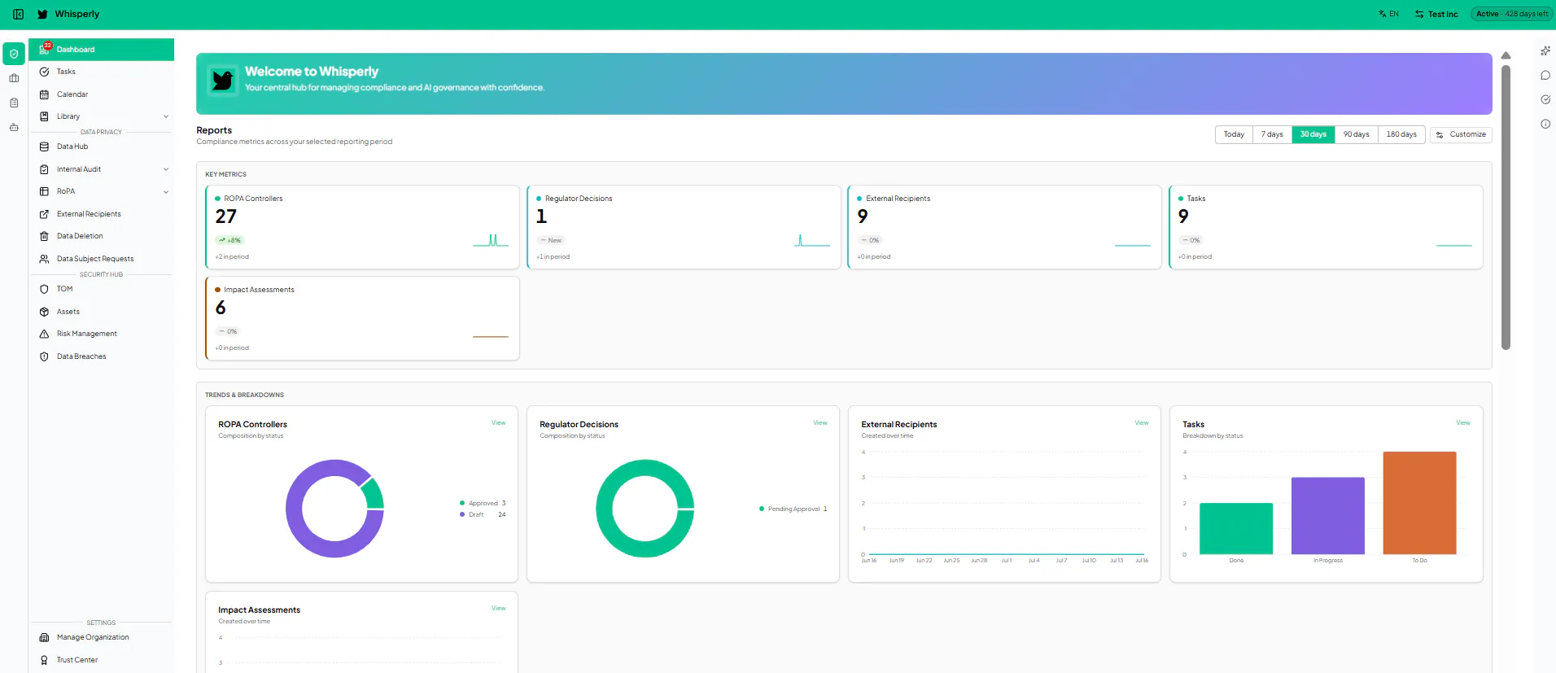Open the check-circle icon on the right rail
This screenshot has width=1556, height=673.
click(1545, 99)
